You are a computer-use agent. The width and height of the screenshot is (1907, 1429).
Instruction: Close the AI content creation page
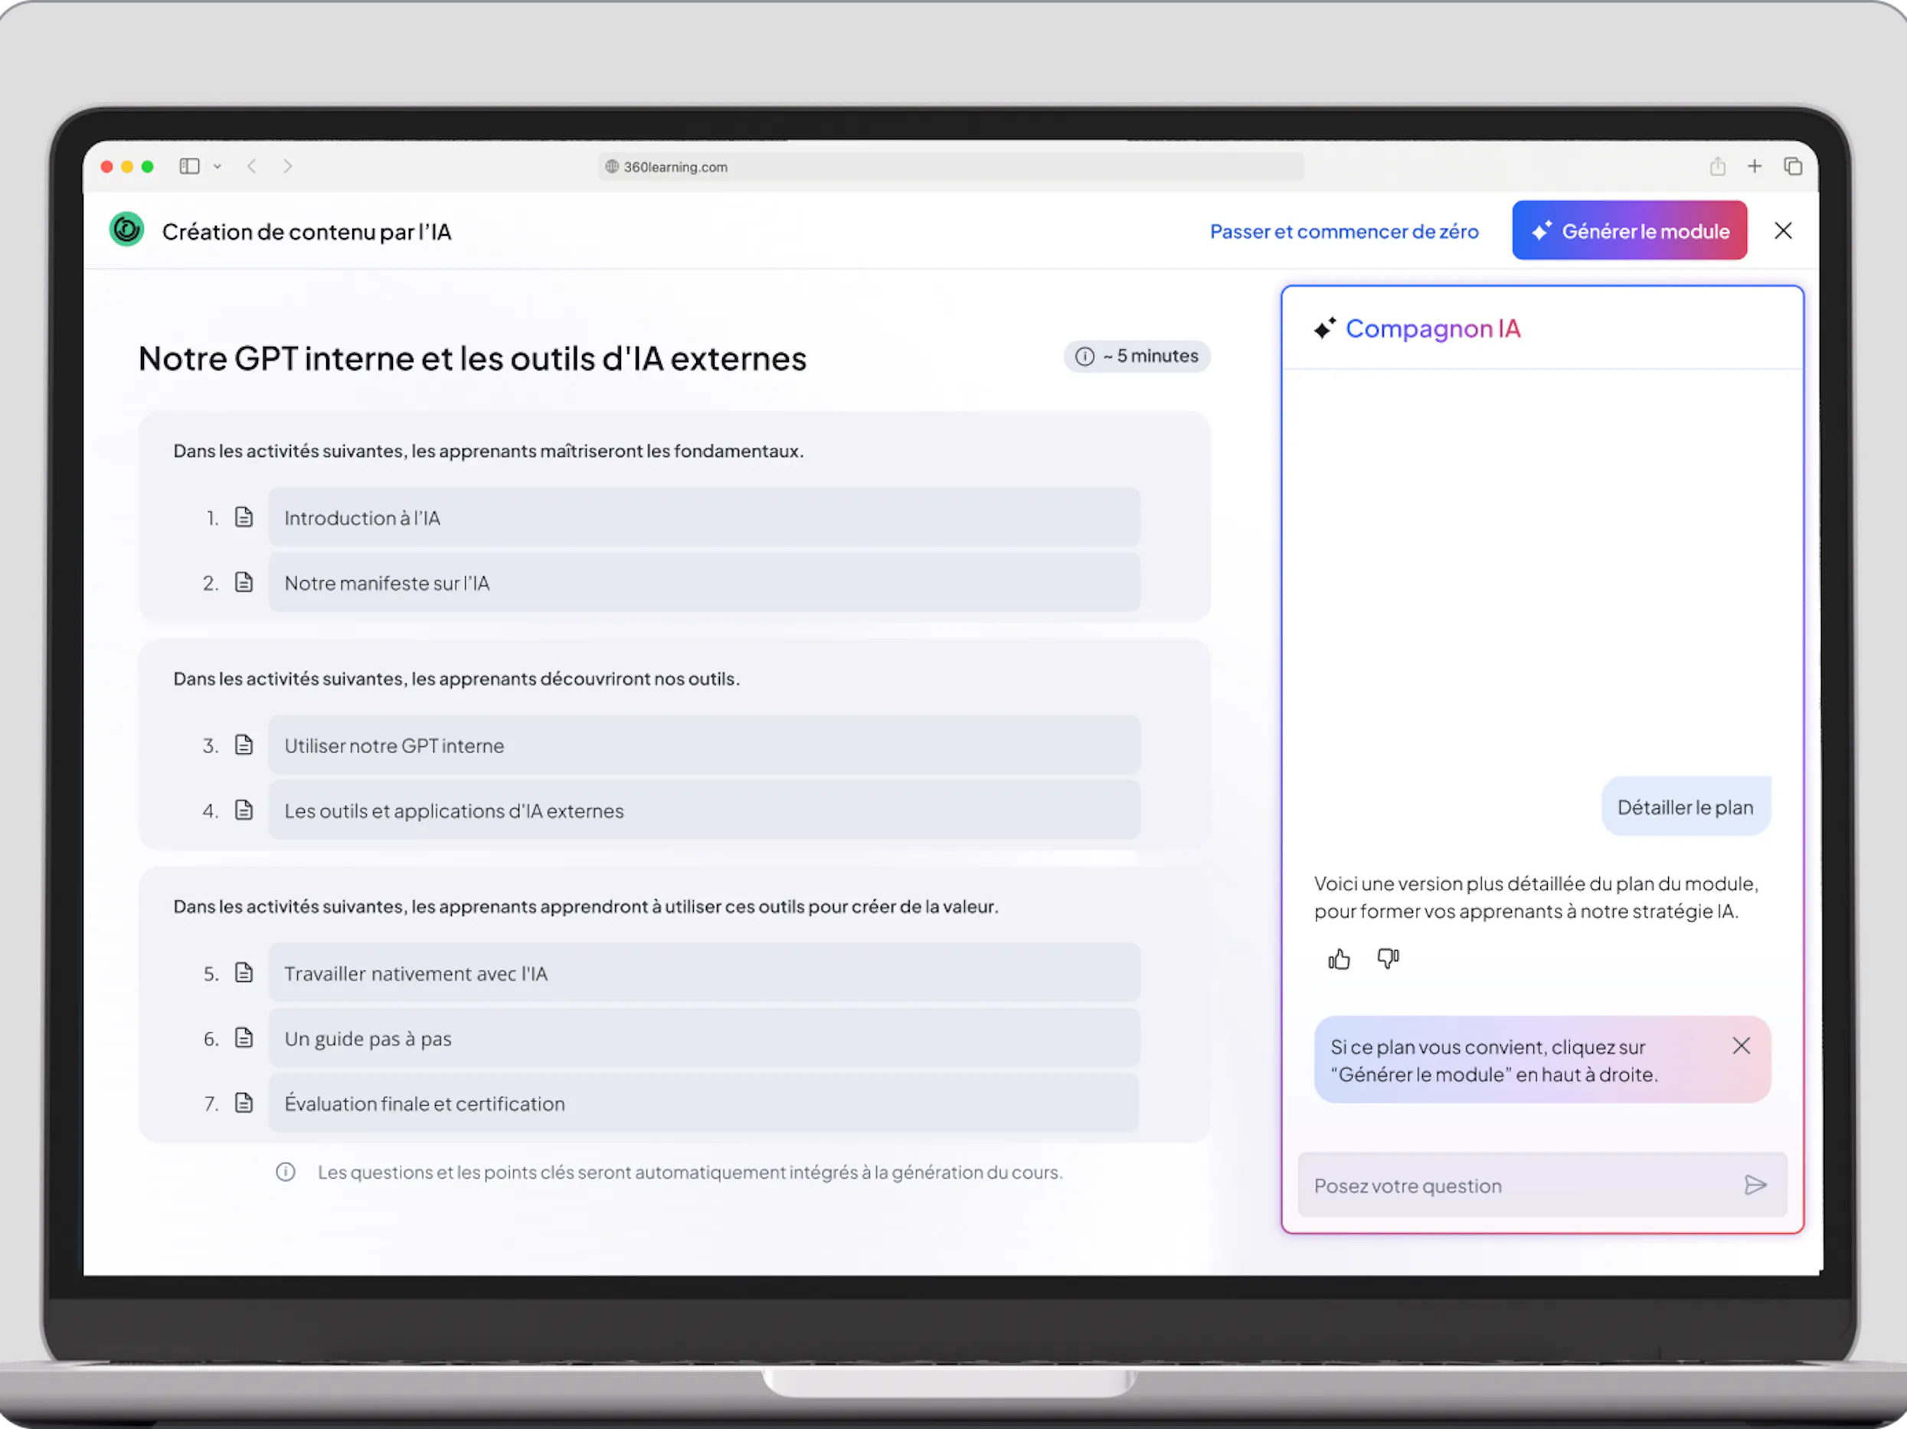[x=1784, y=231]
